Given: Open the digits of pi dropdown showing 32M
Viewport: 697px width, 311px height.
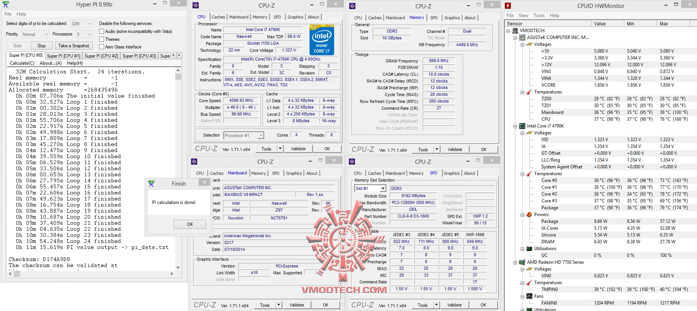Looking at the screenshot, I should (81, 23).
